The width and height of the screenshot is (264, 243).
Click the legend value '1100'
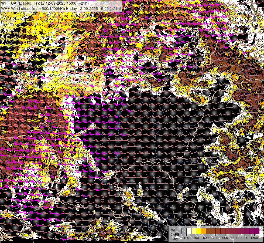235,238
